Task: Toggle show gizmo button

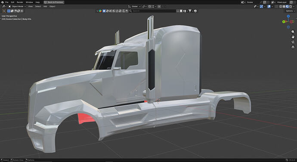Action: pos(261,6)
